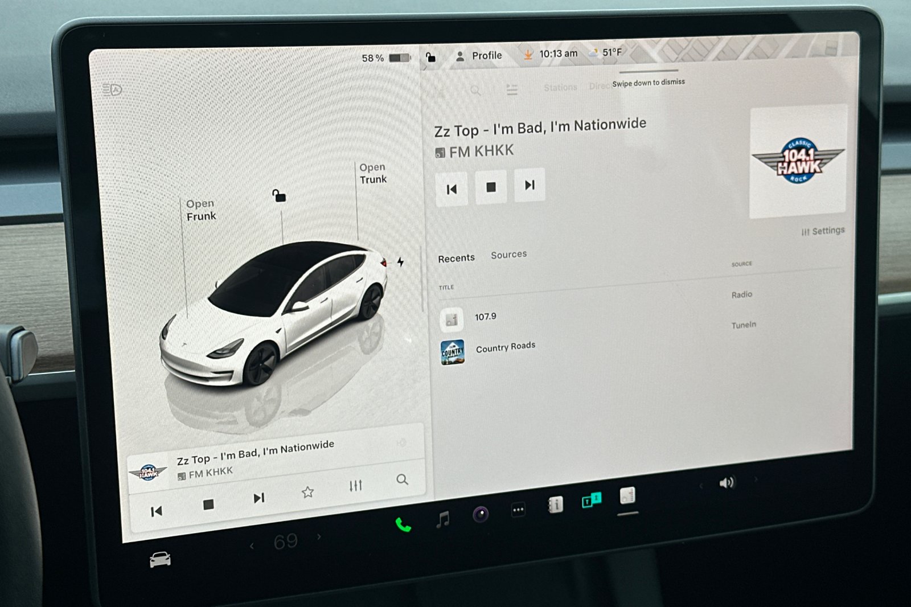Select the Recents tab

[456, 259]
